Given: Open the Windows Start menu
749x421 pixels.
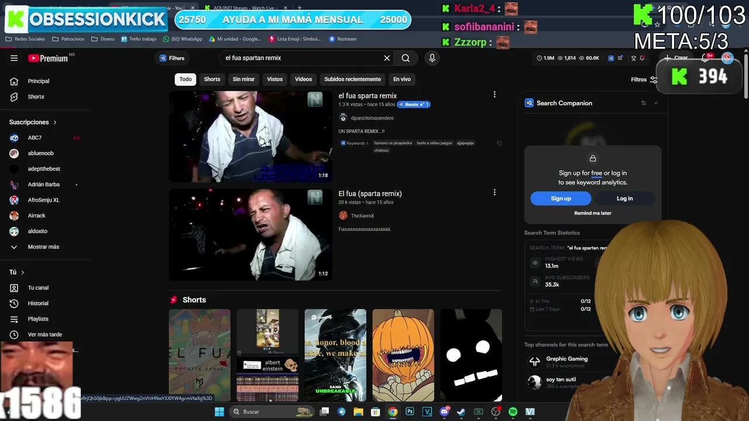Looking at the screenshot, I should point(219,412).
